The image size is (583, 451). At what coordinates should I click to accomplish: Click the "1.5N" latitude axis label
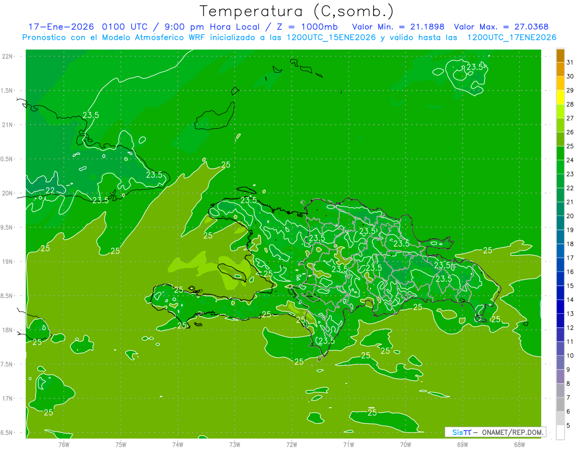coord(7,90)
